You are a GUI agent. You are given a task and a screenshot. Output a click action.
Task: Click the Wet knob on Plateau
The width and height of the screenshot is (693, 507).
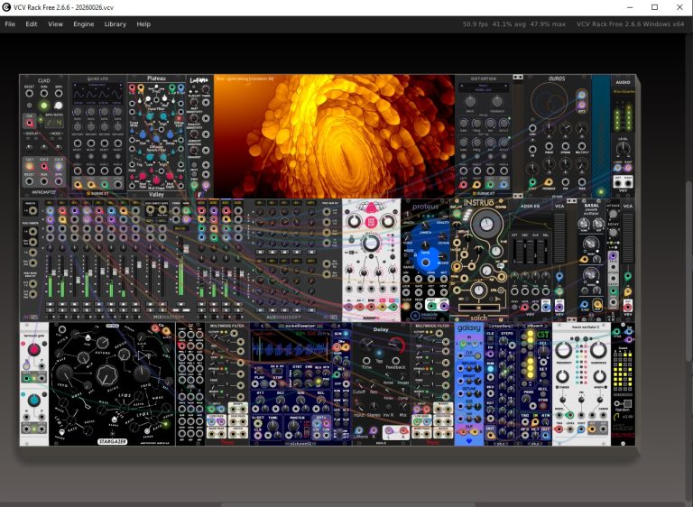(x=164, y=97)
